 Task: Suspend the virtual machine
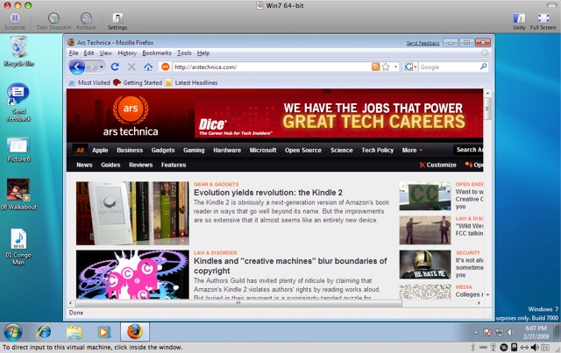[x=15, y=21]
